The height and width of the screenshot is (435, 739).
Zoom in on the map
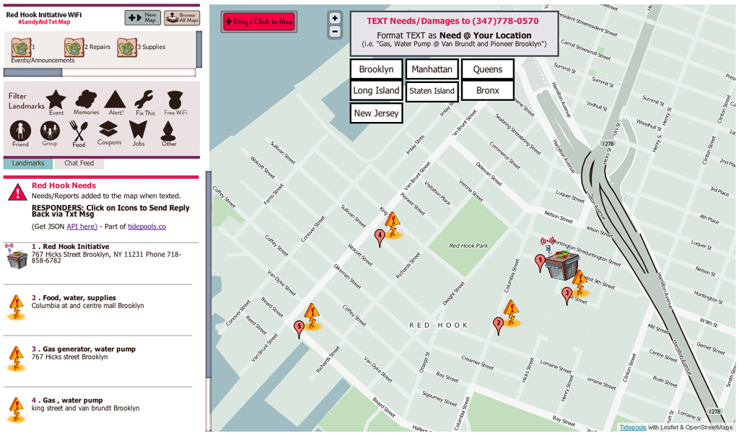[x=335, y=18]
